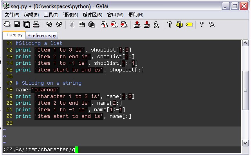Click comment '# SLicing on a string'
This screenshot has height=155, width=251.
pyautogui.click(x=49, y=83)
